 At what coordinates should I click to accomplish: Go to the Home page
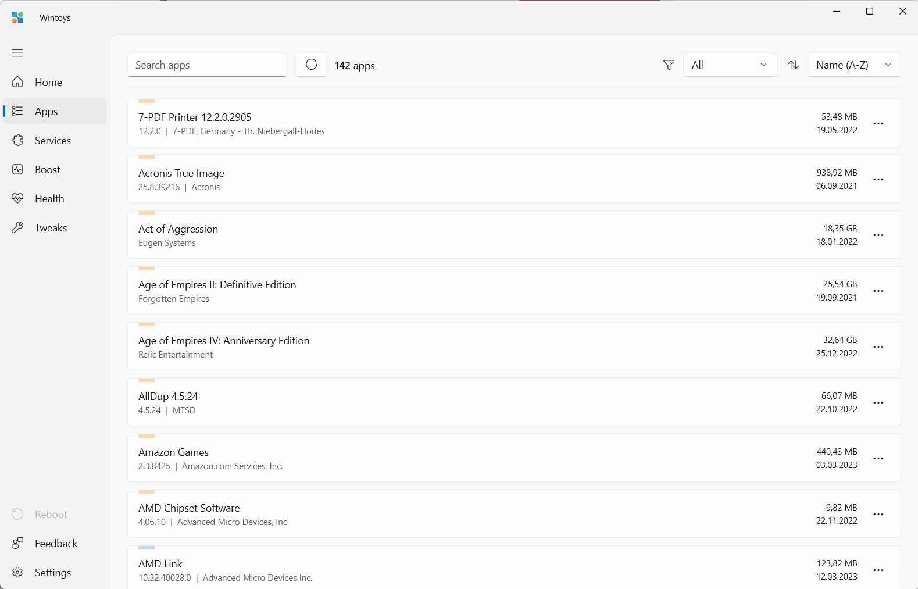[55, 82]
